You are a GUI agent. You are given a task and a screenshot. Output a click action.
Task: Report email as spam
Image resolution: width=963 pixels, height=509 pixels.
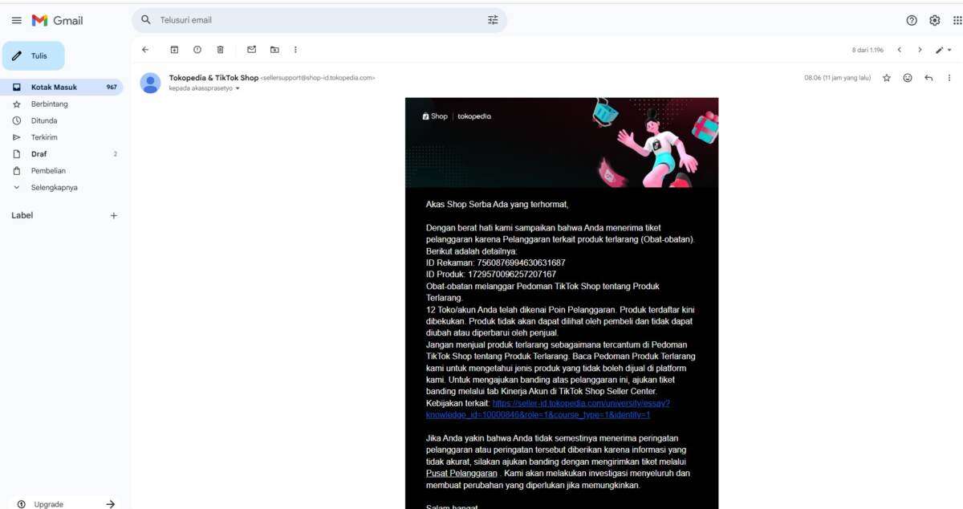click(x=197, y=50)
